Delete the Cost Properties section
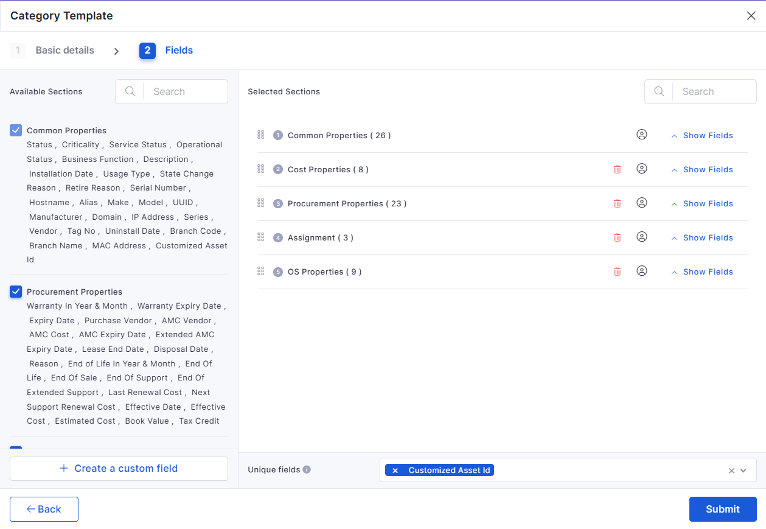Viewport: 766px width, 529px height. tap(617, 170)
